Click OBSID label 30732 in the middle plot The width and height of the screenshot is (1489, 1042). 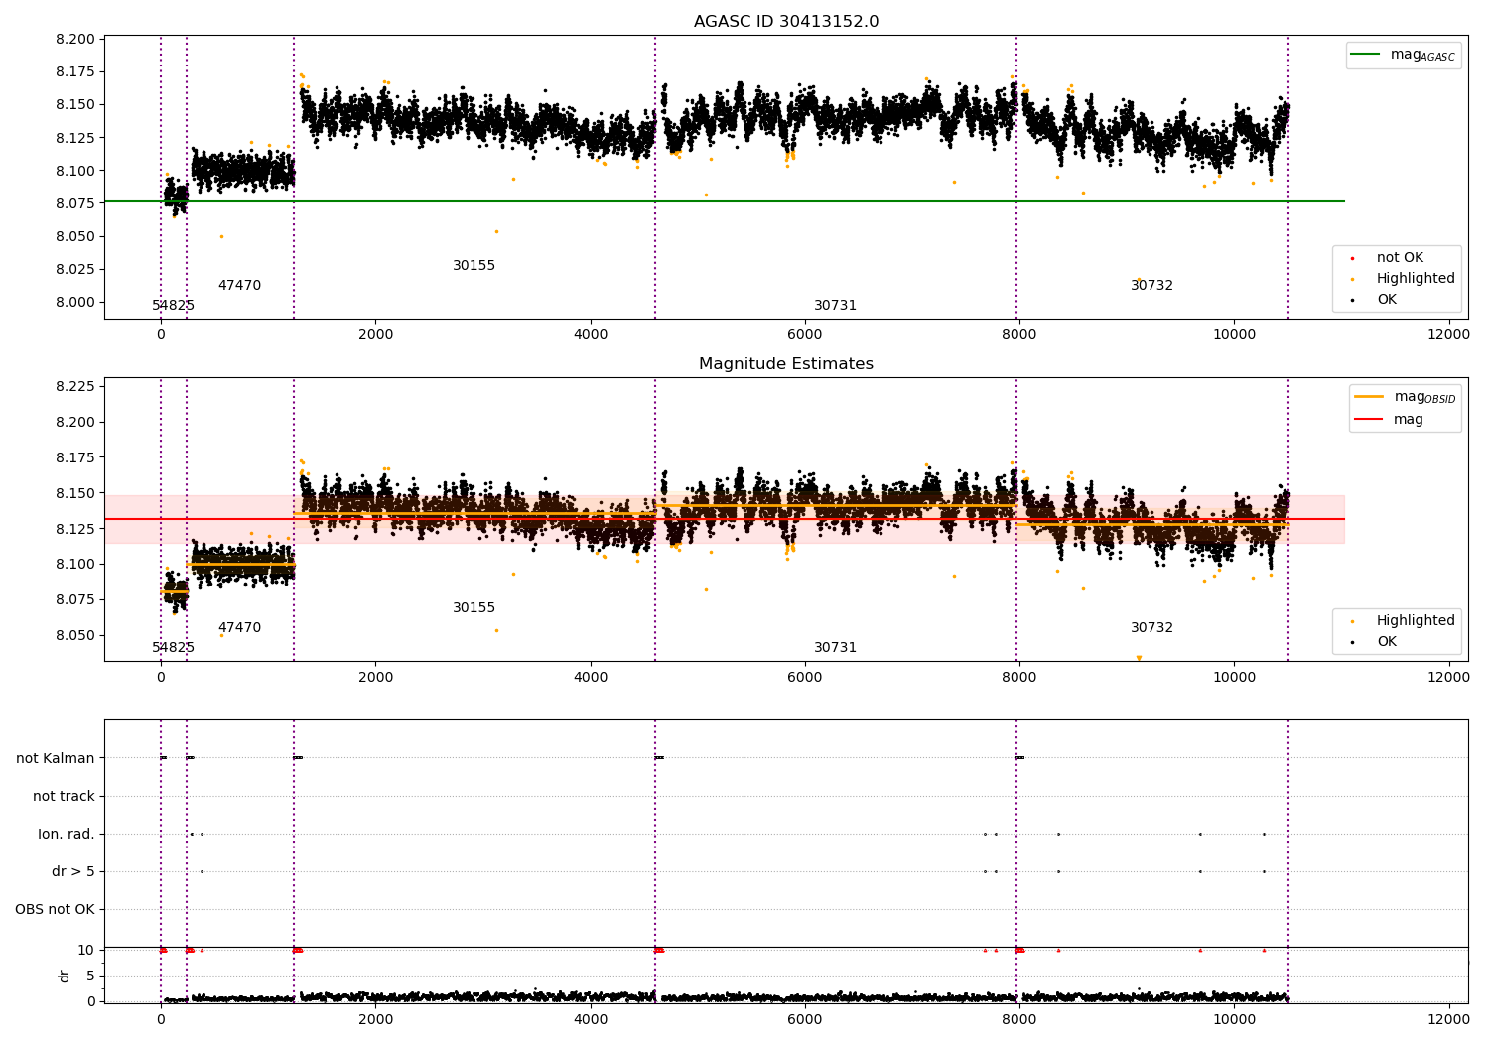[1151, 628]
